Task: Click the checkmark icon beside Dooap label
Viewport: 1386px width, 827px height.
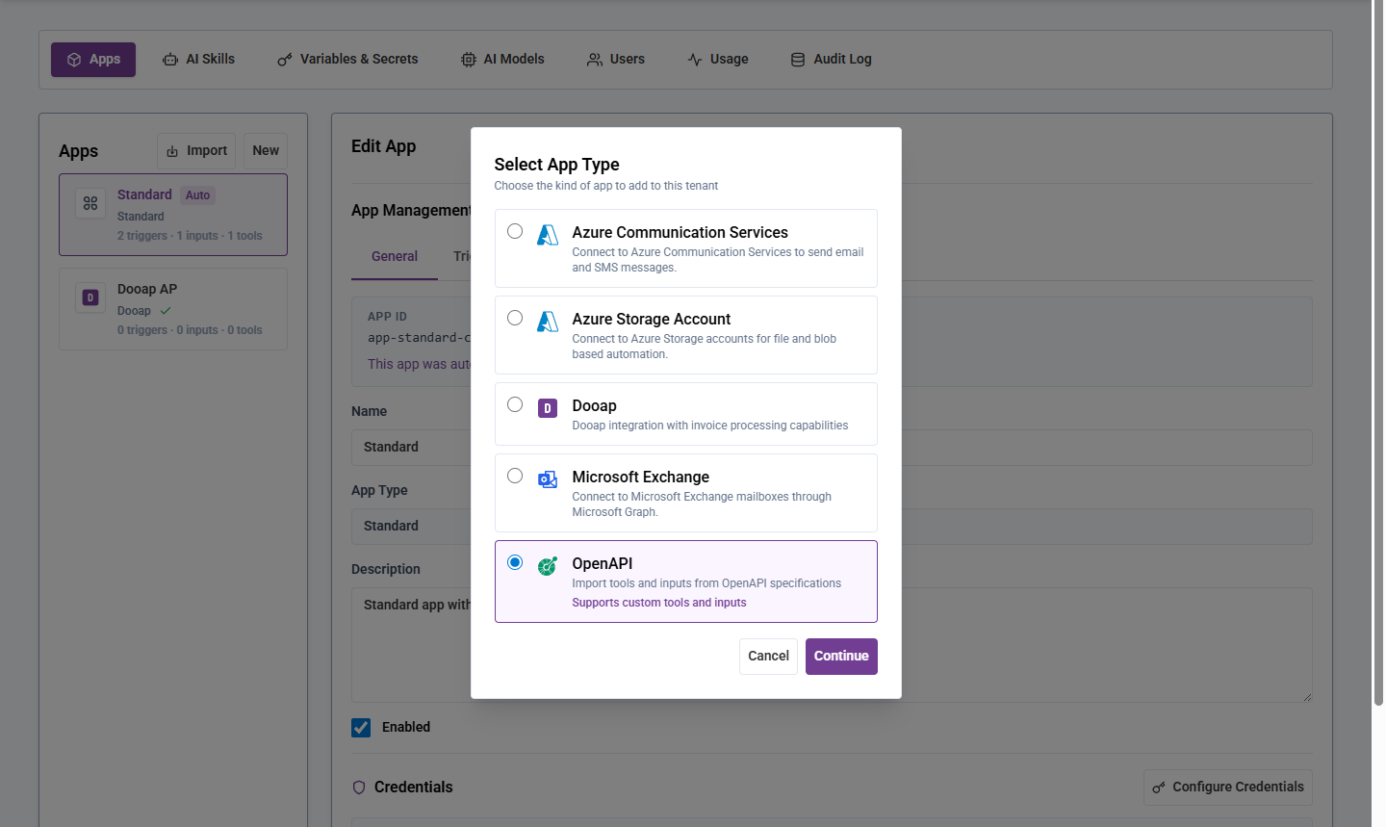Action: point(166,311)
